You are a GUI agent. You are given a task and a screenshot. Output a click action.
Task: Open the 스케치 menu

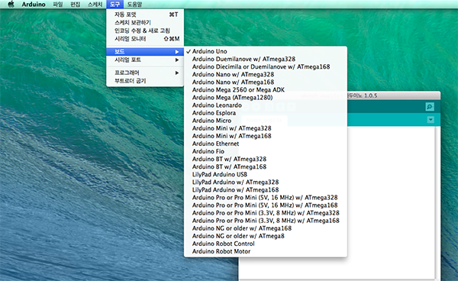coord(95,4)
